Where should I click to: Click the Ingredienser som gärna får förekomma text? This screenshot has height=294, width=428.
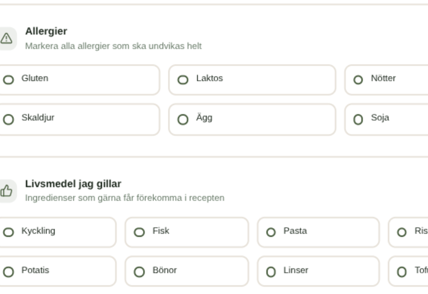pyautogui.click(x=125, y=198)
